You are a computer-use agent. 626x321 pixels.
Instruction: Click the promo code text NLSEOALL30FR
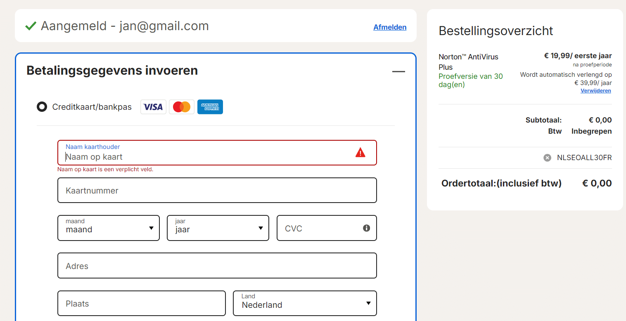[584, 158]
